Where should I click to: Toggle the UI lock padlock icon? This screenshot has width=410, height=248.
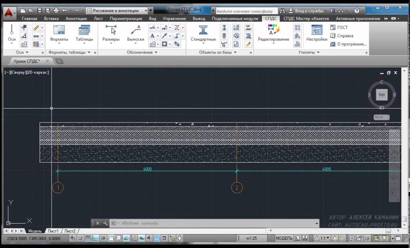pyautogui.click(x=360, y=238)
